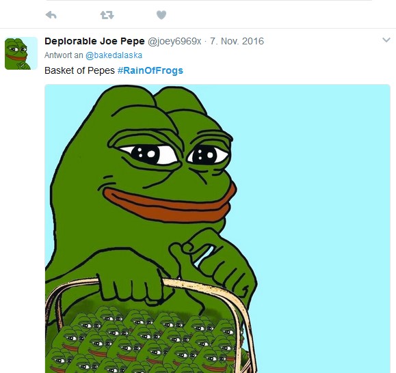Enlarge the attached Pepe frog image

tap(217, 228)
